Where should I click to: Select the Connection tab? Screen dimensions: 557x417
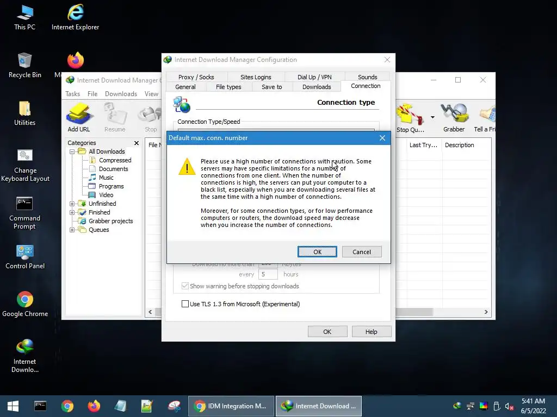366,86
